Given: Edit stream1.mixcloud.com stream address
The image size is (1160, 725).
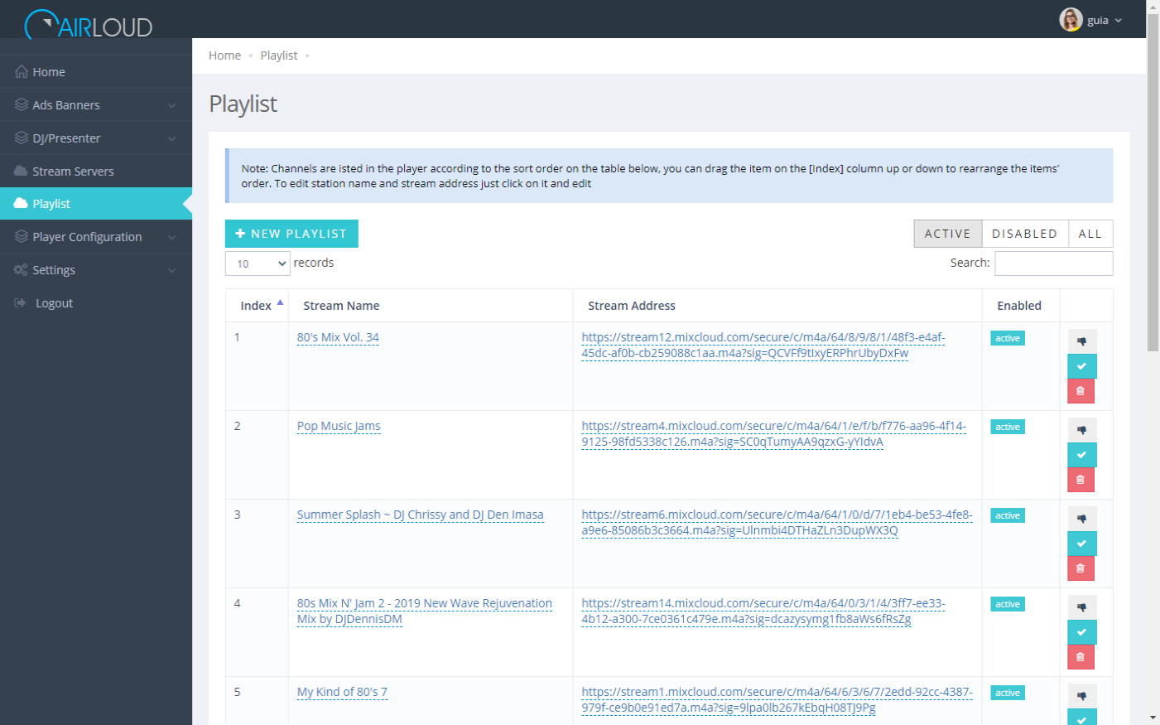Looking at the screenshot, I should pos(777,699).
